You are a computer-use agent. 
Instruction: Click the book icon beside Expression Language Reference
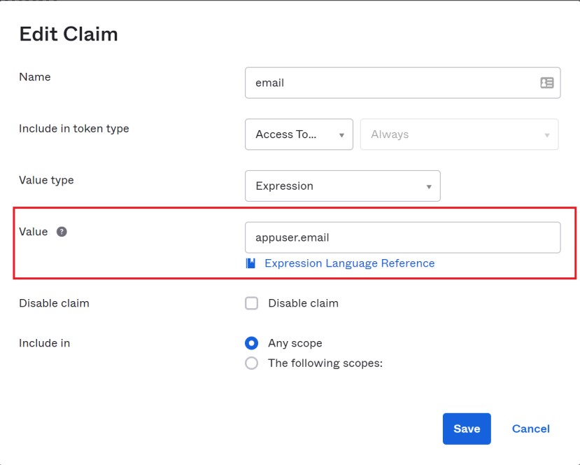pos(251,263)
